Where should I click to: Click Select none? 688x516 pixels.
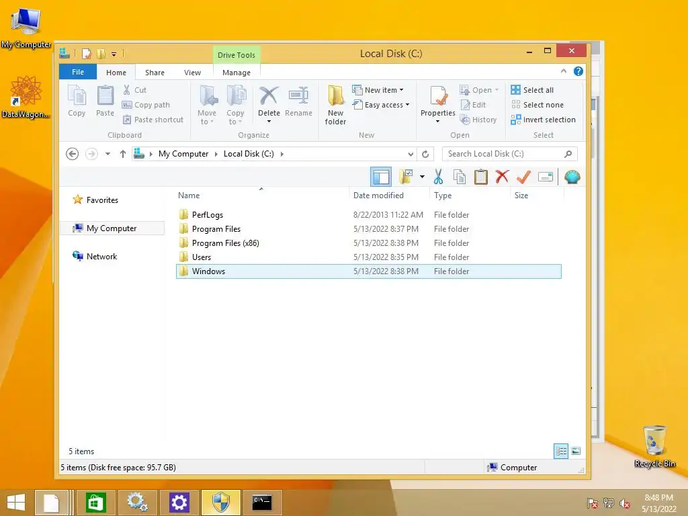537,105
